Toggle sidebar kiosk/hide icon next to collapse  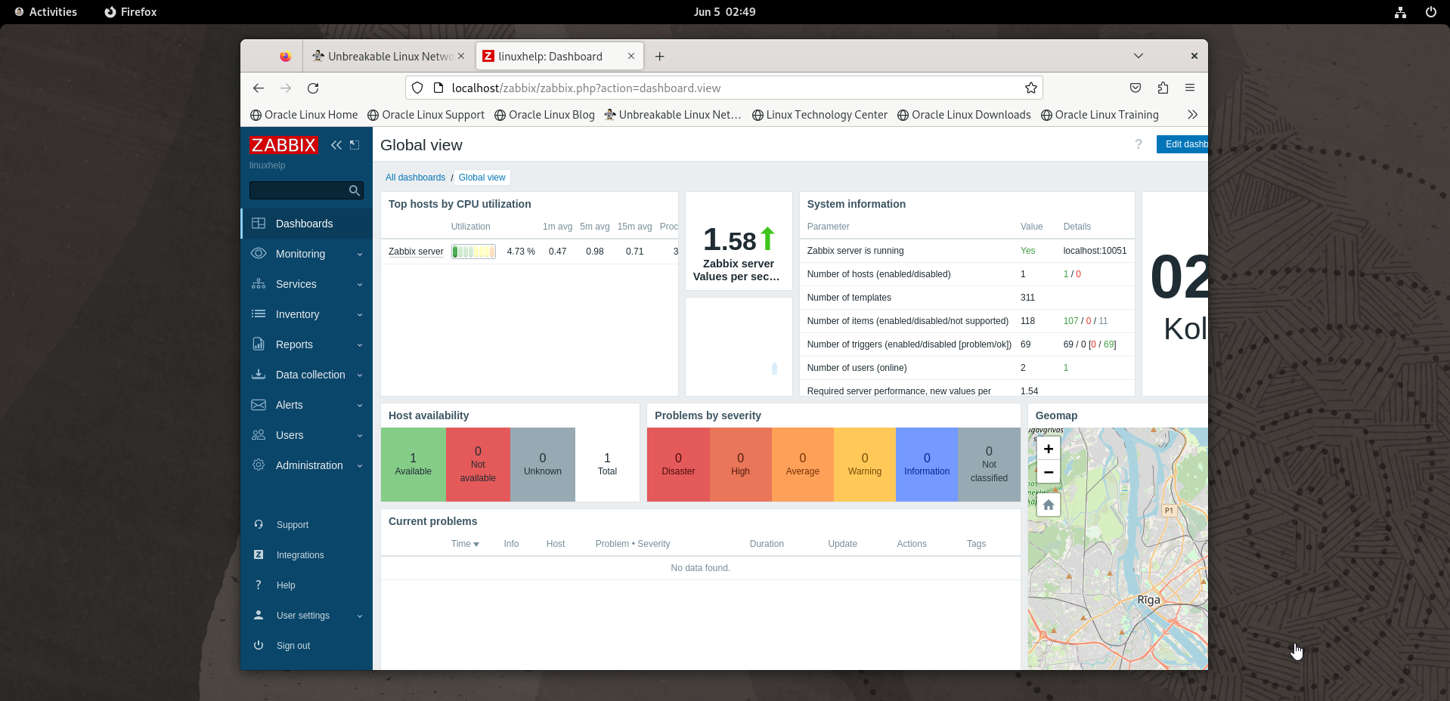point(355,145)
